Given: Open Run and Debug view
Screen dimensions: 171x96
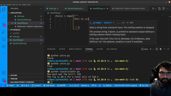Looking at the screenshot, I should [x=3, y=32].
